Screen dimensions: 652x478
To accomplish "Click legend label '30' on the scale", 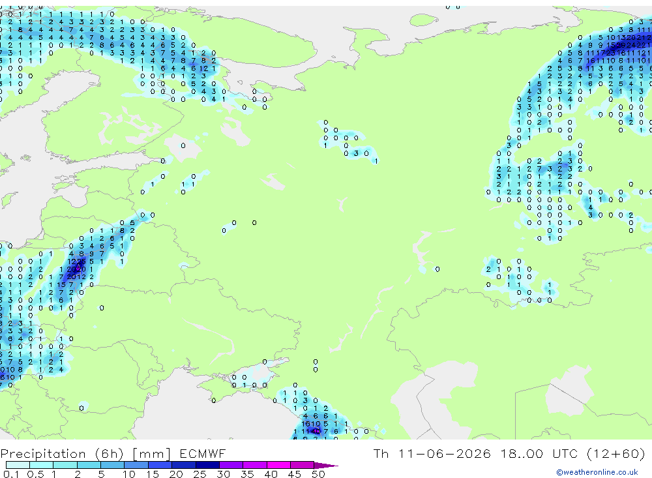I will coord(223,474).
